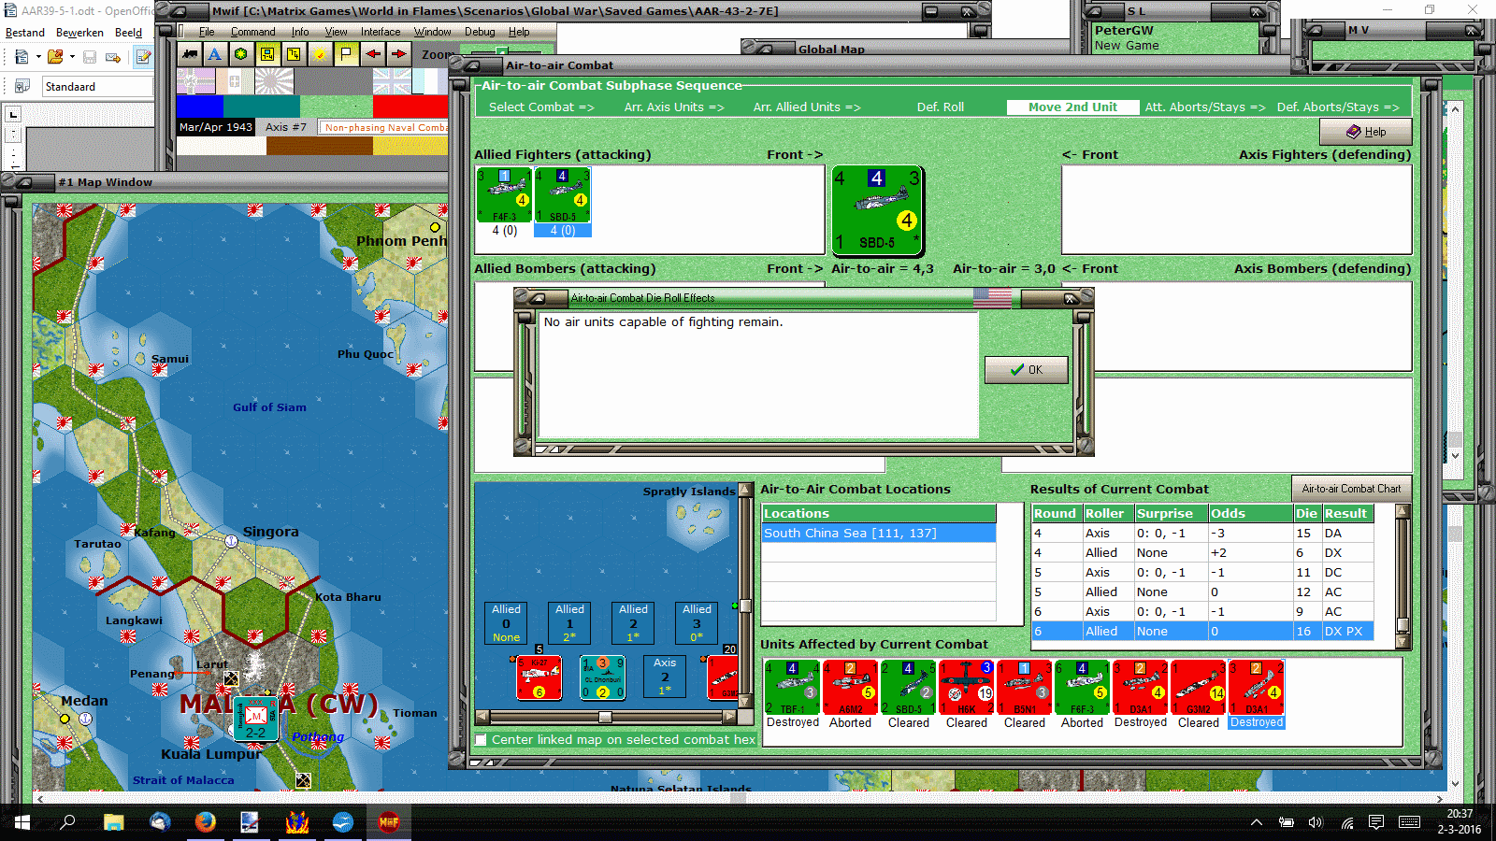Image resolution: width=1496 pixels, height=841 pixels.
Task: Open the Window menu in Mwif
Action: [433, 32]
